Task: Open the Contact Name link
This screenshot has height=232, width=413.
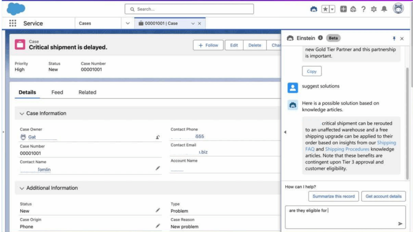Action: (x=44, y=170)
